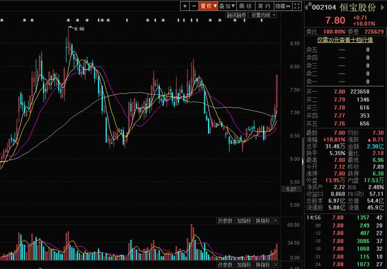
Task: Toggle fullscreen chart view icon
Action: pos(297,6)
